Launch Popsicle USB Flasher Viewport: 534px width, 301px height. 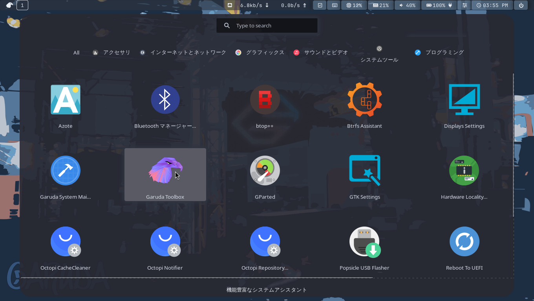pyautogui.click(x=364, y=246)
